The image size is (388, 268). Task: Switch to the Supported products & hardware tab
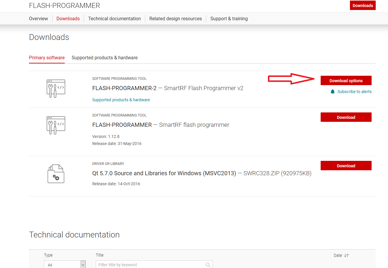[x=105, y=58]
